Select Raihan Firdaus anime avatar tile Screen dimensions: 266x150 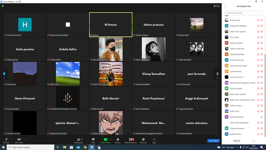point(111,123)
